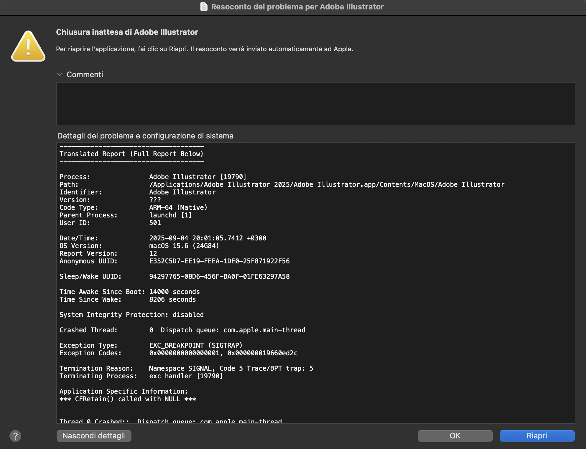The height and width of the screenshot is (449, 586).
Task: Click the User ID value '501'
Action: (x=155, y=223)
